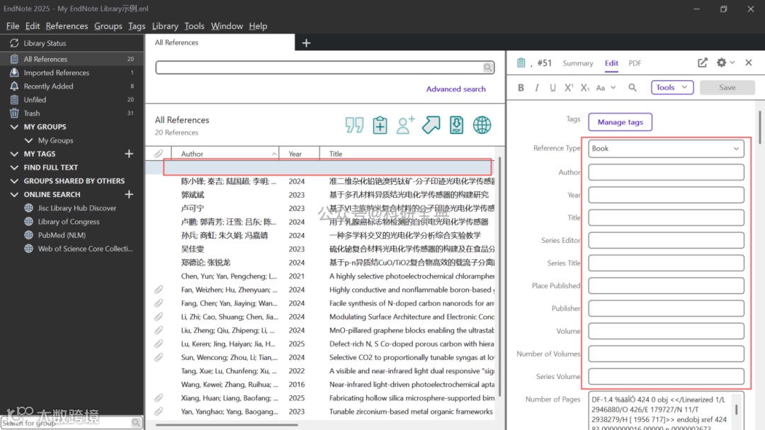Click the Find Full Text PDF icon

(x=456, y=125)
